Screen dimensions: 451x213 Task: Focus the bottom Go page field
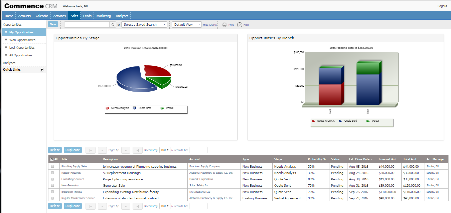pos(198,206)
